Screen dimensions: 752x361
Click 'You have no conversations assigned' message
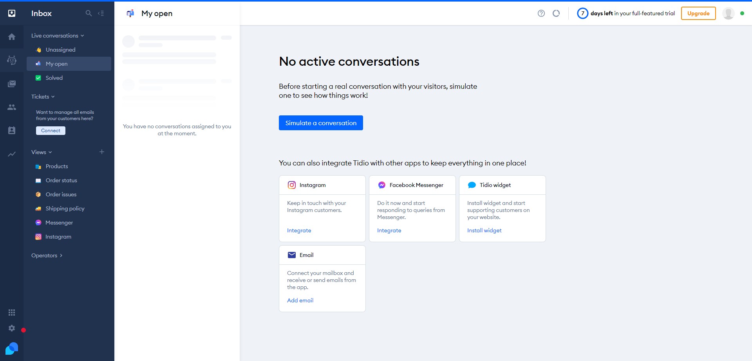177,130
